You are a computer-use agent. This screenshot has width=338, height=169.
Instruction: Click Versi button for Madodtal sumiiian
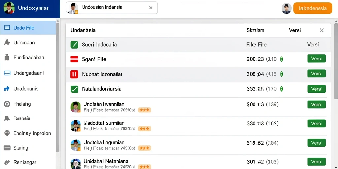317,123
